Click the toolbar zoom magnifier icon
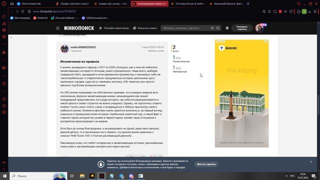 point(264,11)
